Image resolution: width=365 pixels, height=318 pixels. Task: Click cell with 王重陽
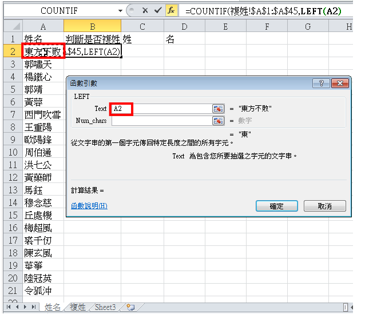tap(43, 127)
